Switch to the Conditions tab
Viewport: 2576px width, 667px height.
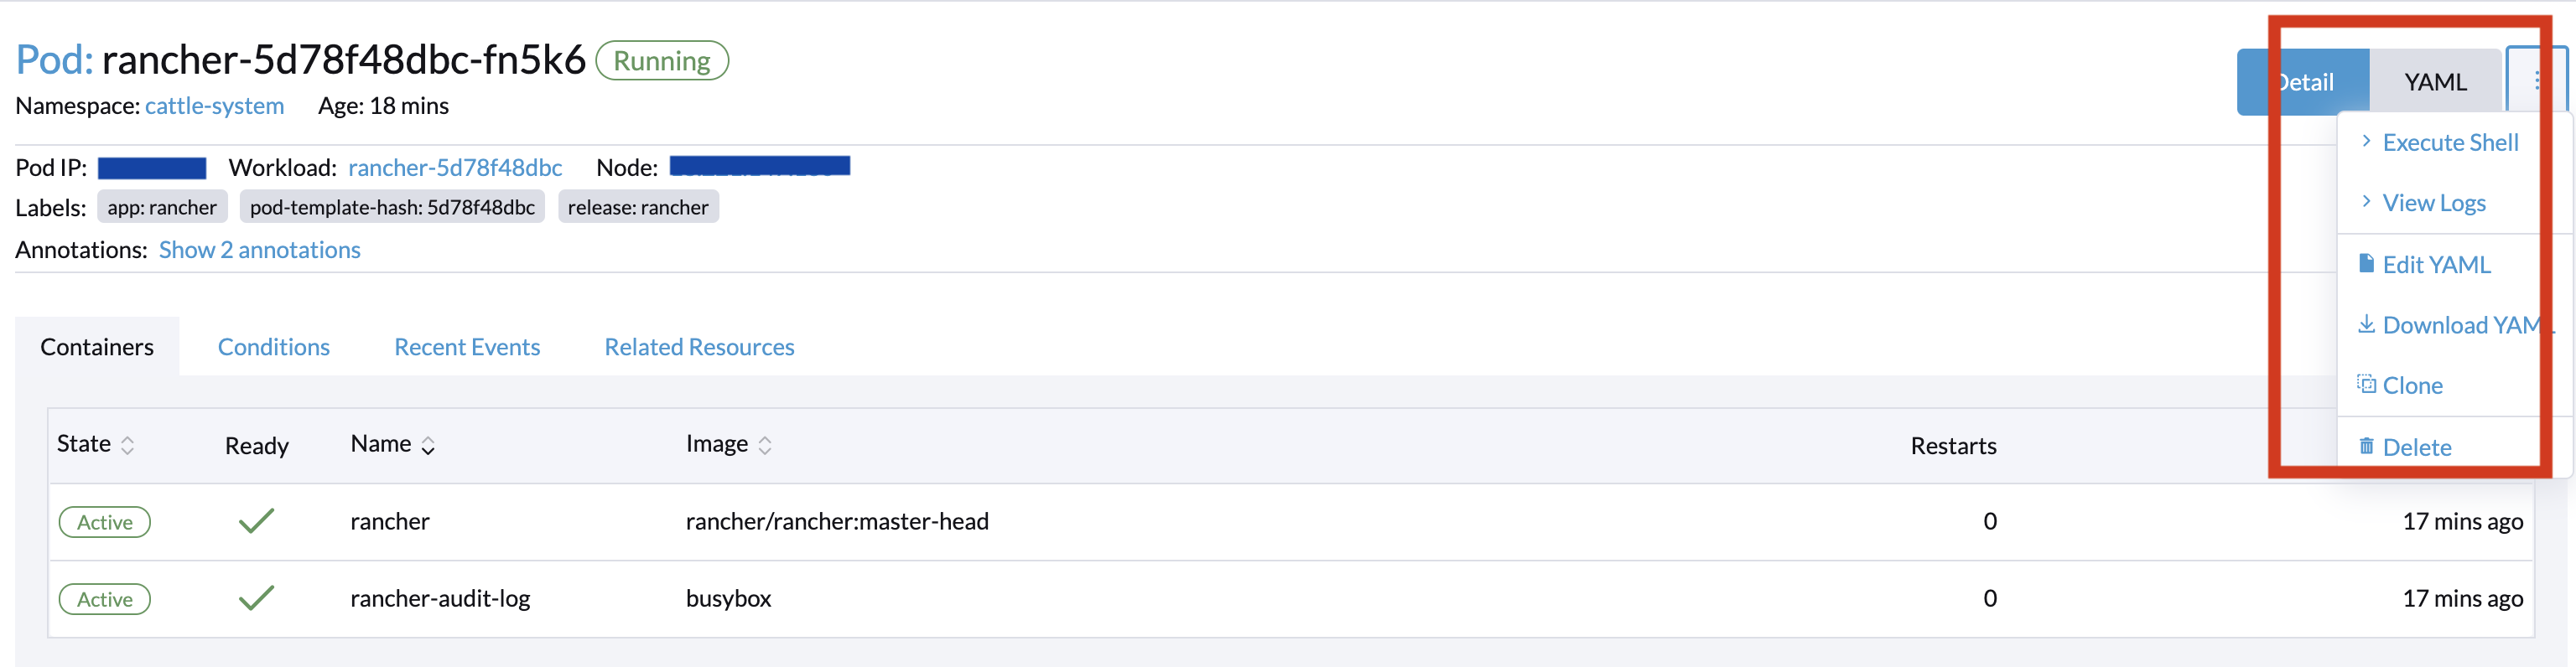coord(273,346)
